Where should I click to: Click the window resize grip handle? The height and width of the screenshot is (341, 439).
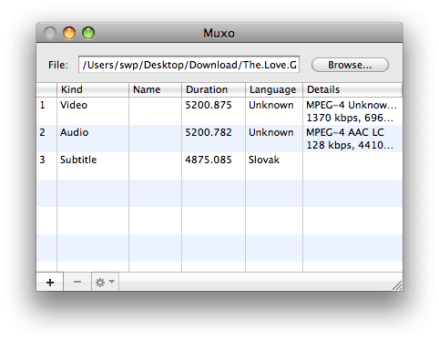(x=397, y=285)
